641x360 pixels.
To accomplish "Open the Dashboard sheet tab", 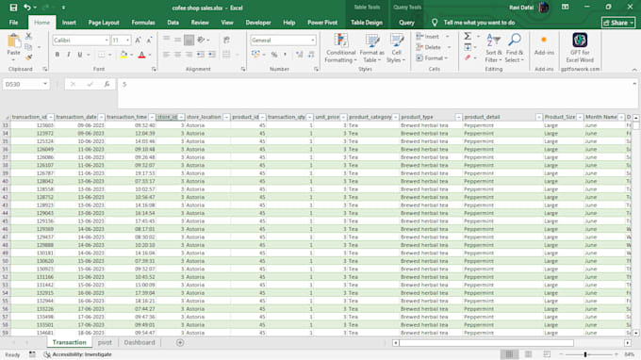I will click(140, 342).
